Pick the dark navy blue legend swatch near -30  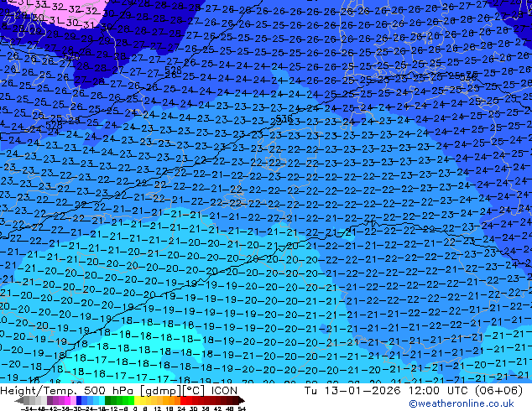tap(79, 401)
